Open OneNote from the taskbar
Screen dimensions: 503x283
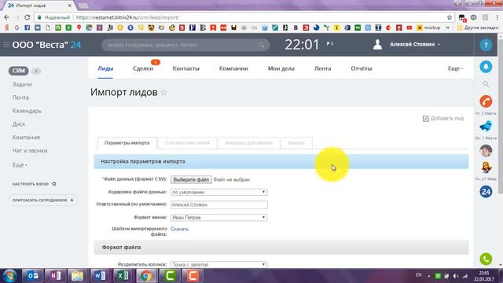point(55,276)
